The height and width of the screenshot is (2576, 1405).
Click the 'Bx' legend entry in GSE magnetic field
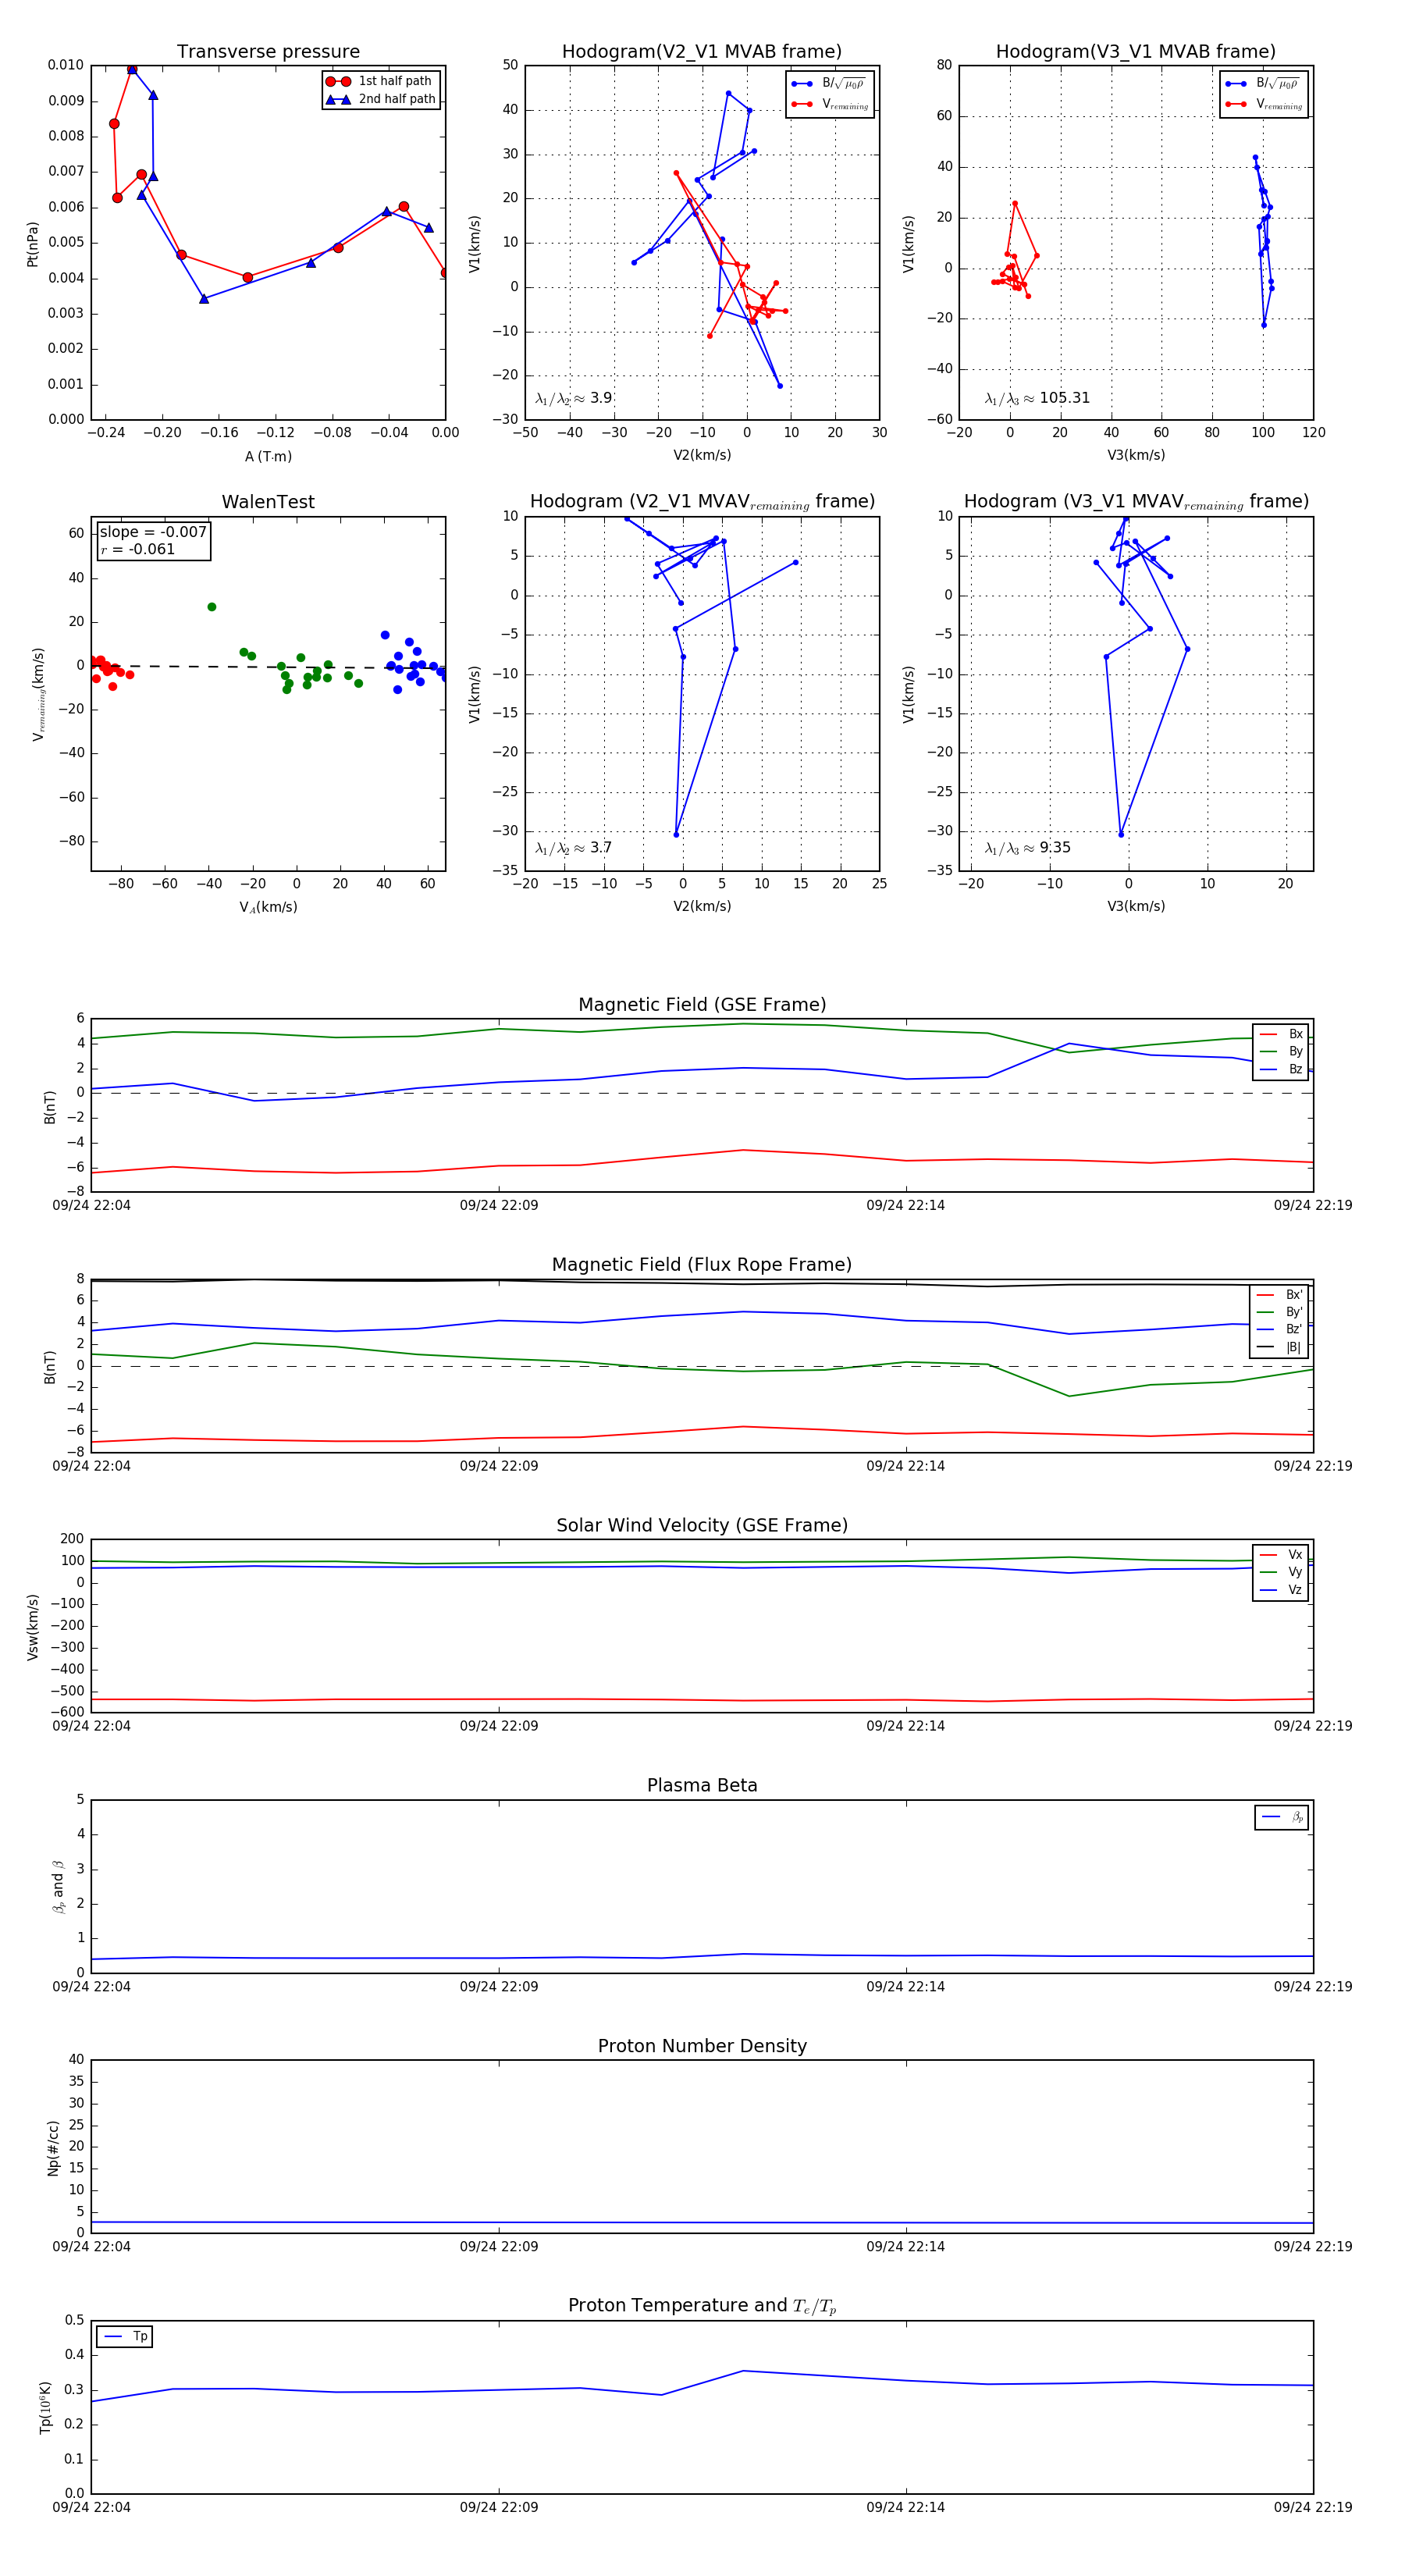[1281, 1034]
